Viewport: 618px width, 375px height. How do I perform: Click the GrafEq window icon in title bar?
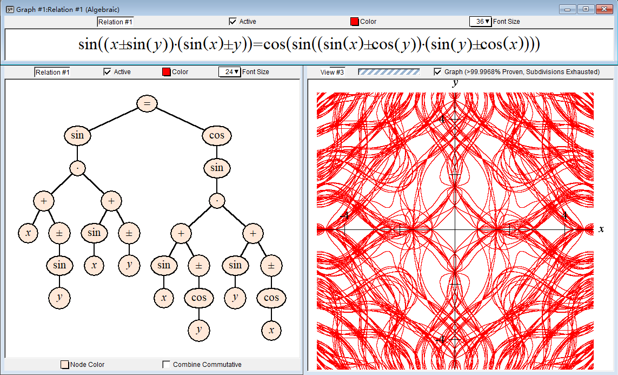10,9
